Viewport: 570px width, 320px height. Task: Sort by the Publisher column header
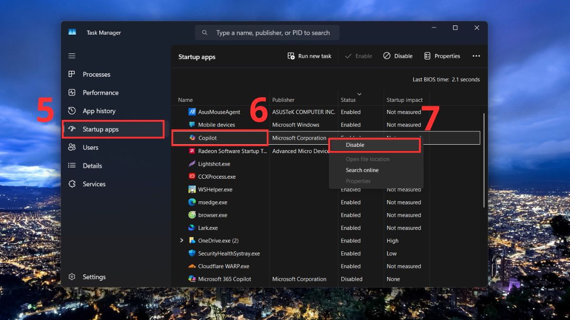point(283,100)
